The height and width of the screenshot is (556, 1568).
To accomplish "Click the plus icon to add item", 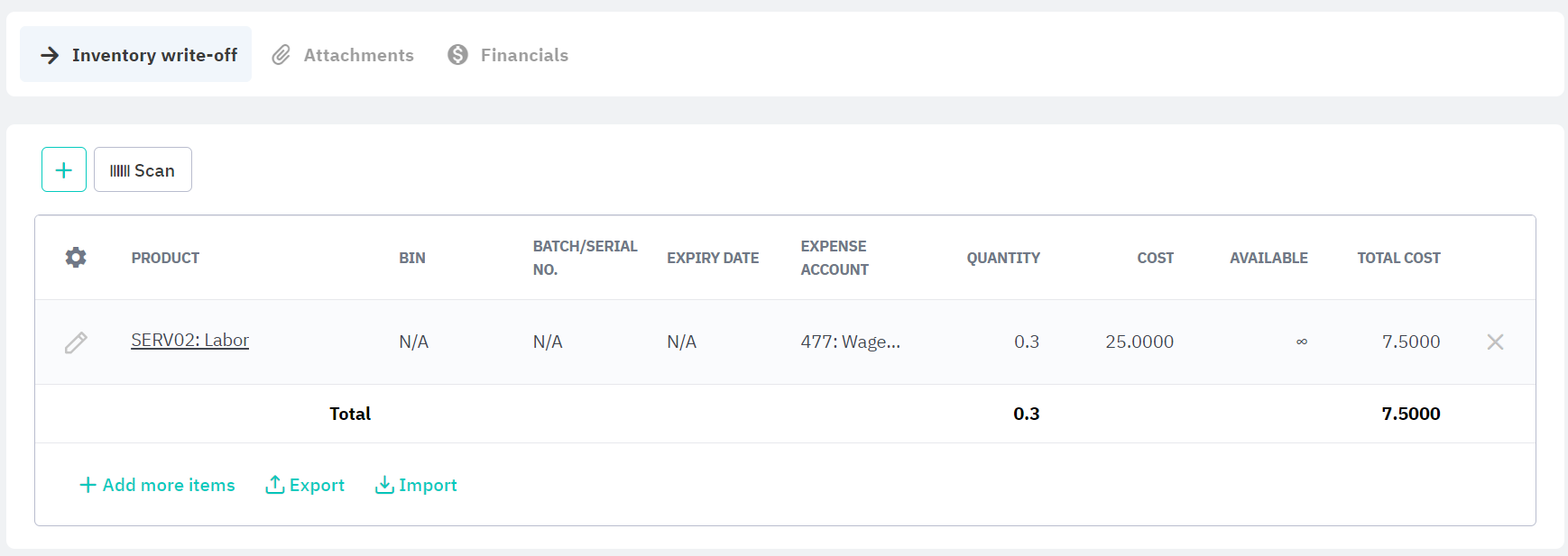I will (x=64, y=169).
